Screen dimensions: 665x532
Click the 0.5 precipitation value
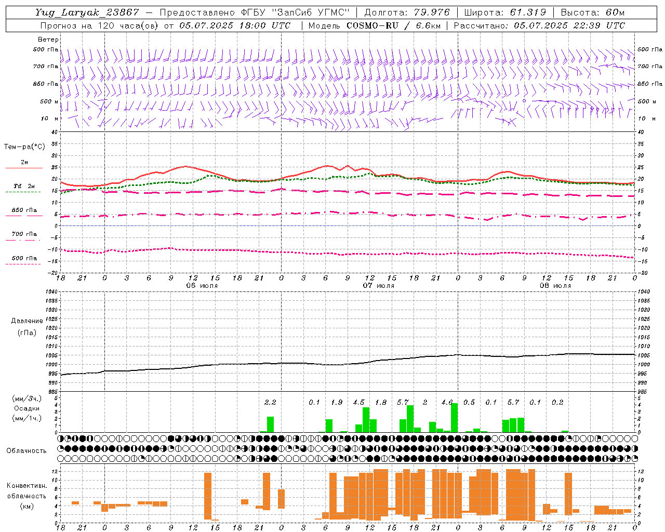(x=469, y=402)
